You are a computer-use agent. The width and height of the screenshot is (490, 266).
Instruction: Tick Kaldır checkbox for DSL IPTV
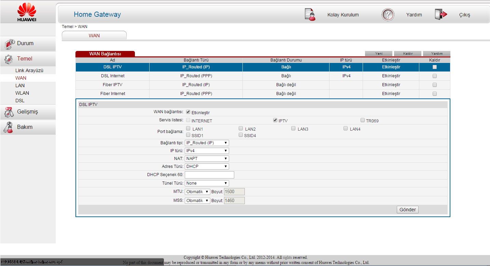point(435,67)
